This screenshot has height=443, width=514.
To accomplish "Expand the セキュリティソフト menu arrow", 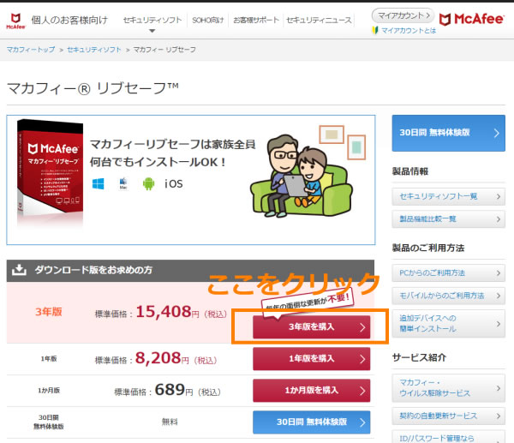I will (x=152, y=31).
